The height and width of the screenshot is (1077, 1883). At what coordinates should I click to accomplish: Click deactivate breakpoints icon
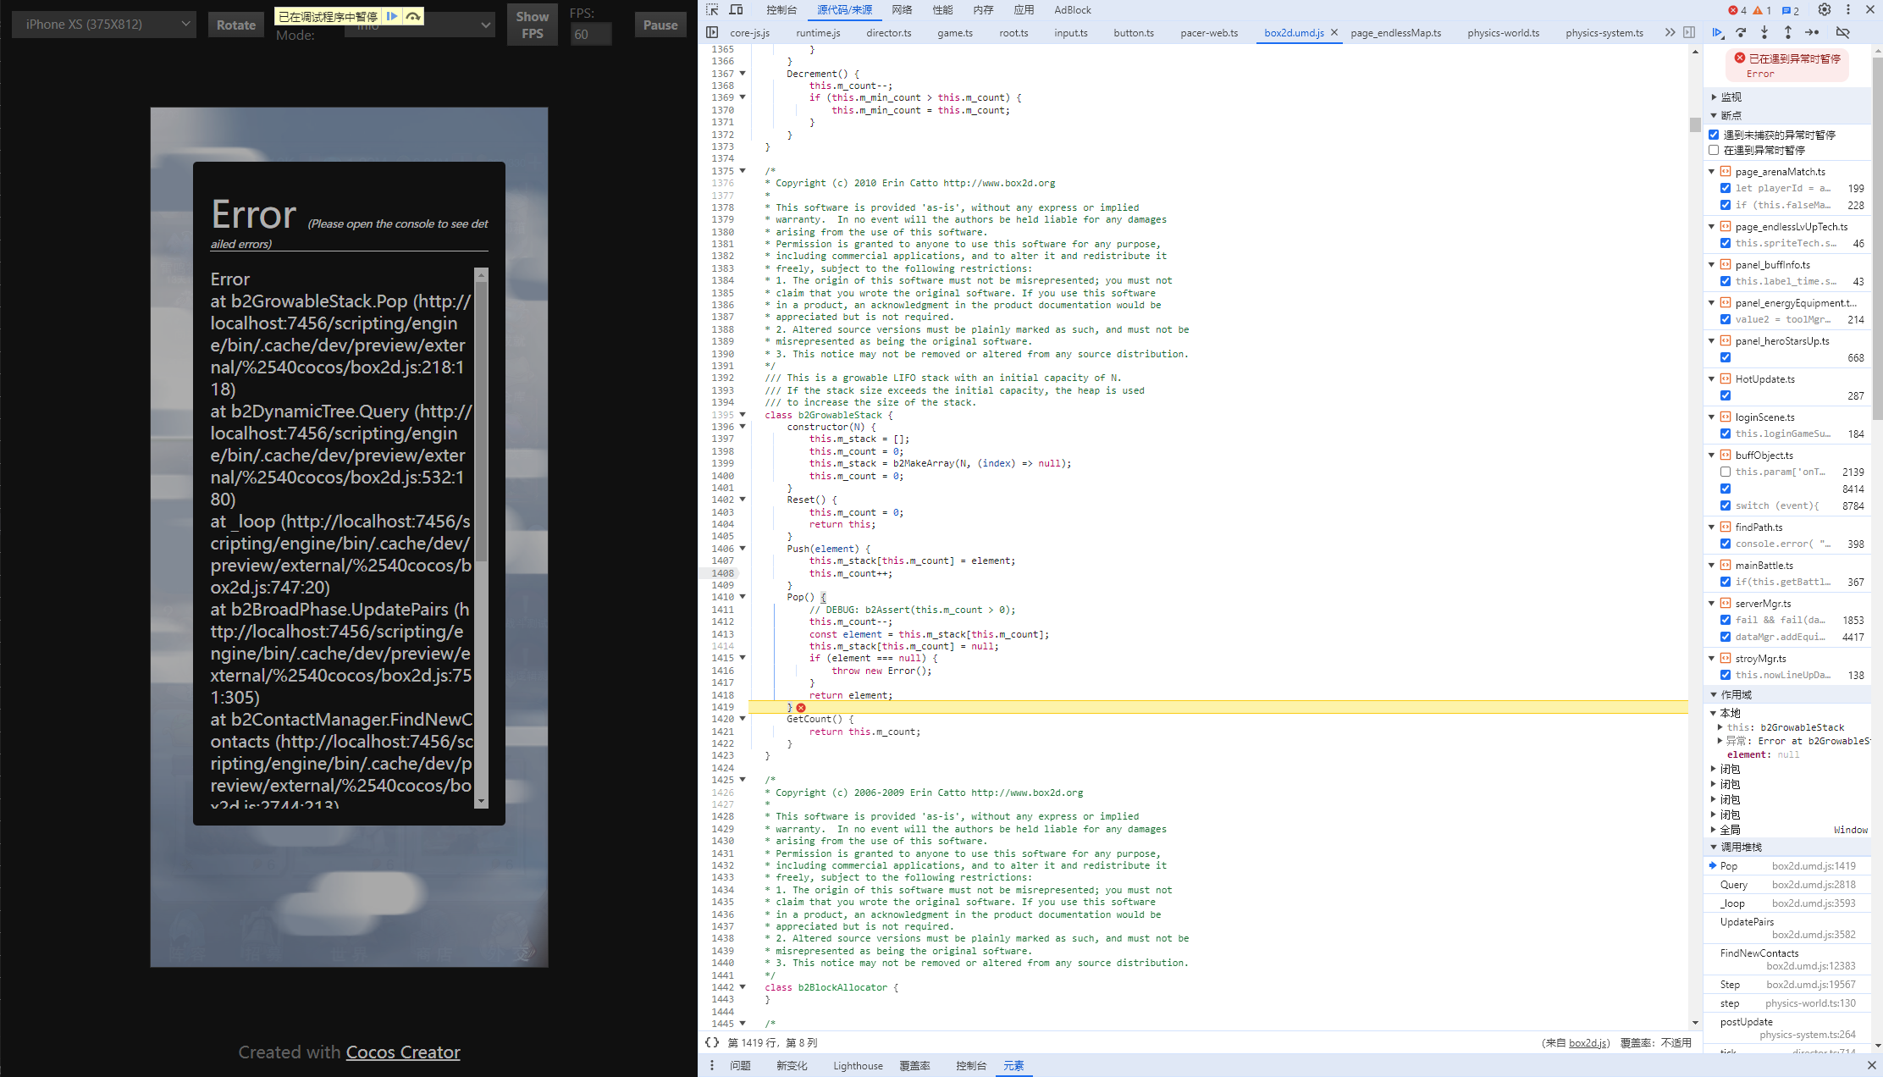click(x=1842, y=33)
